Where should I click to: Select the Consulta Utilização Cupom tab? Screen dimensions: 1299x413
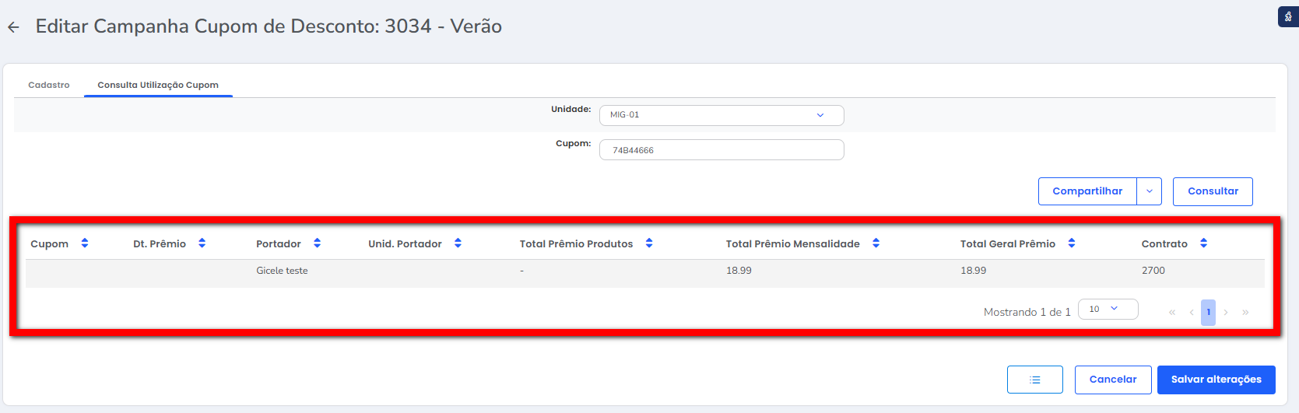click(158, 85)
